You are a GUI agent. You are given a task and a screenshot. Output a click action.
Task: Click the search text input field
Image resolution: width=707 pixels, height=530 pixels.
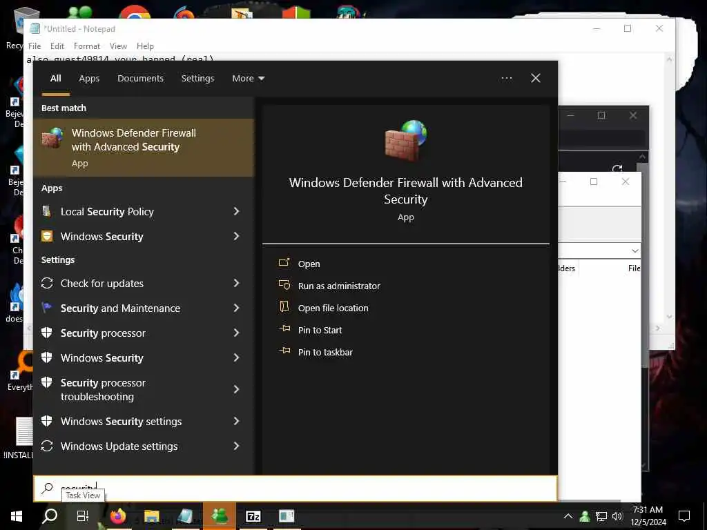[296, 488]
